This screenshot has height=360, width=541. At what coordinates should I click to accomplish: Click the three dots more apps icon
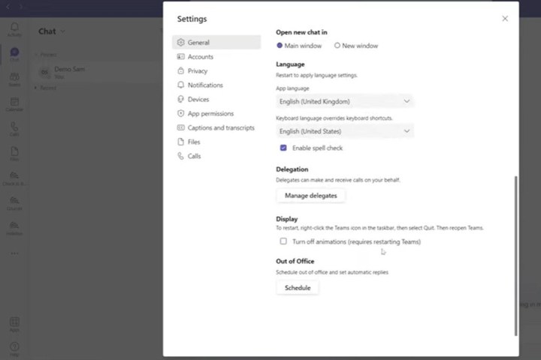point(14,253)
